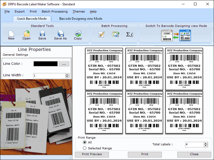Open the File menu
This screenshot has height=160, width=214.
[x=7, y=11]
